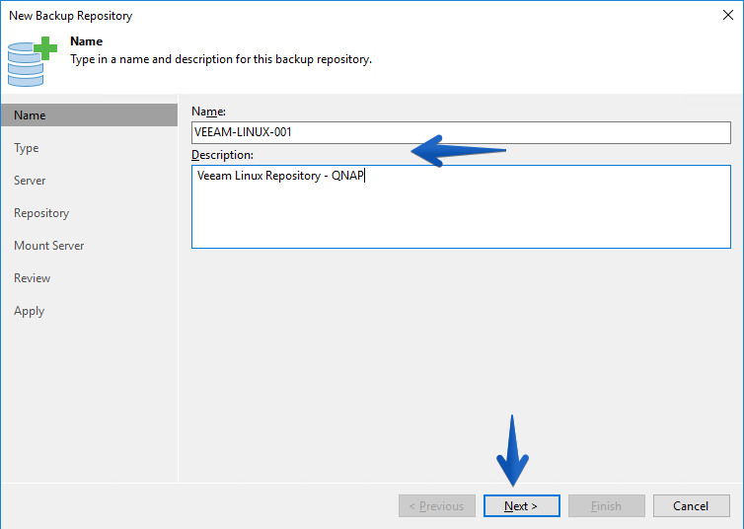Click the Name text field containing VEEAM-LINUX-001
The width and height of the screenshot is (744, 529).
pyautogui.click(x=461, y=132)
